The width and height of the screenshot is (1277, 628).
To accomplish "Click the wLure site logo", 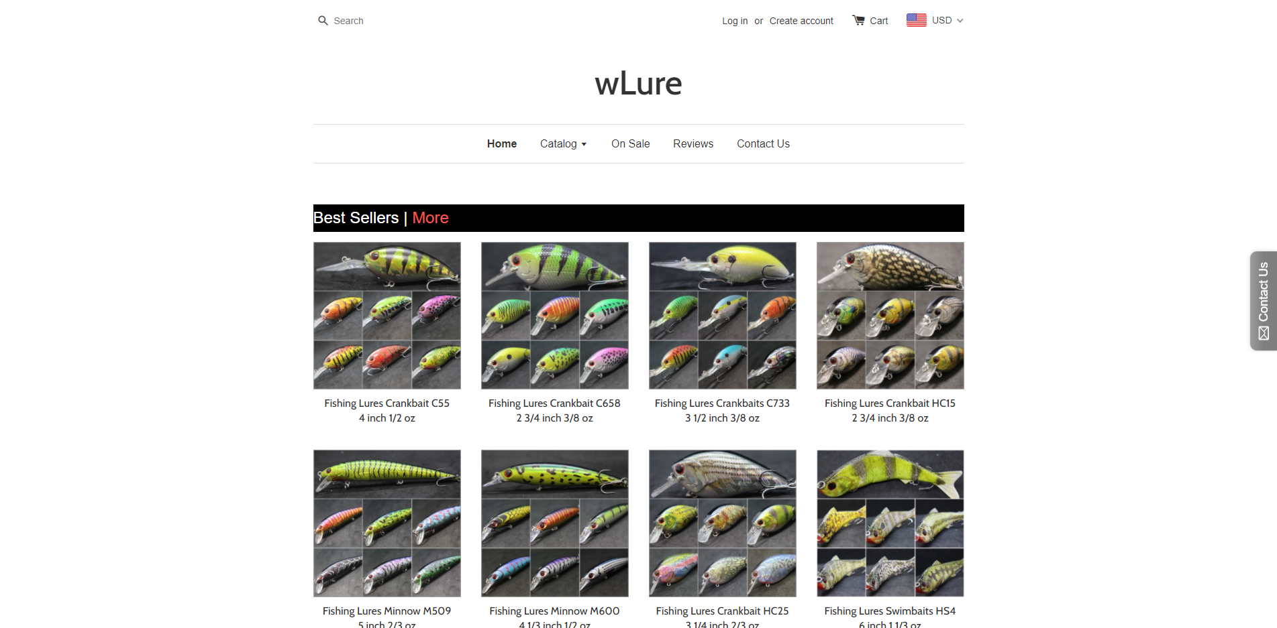I will (638, 83).
